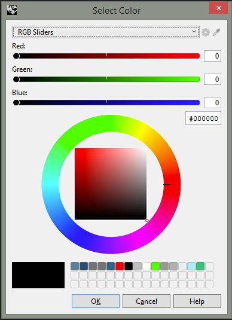
Task: Click the "Blue:" label
Action: click(20, 93)
